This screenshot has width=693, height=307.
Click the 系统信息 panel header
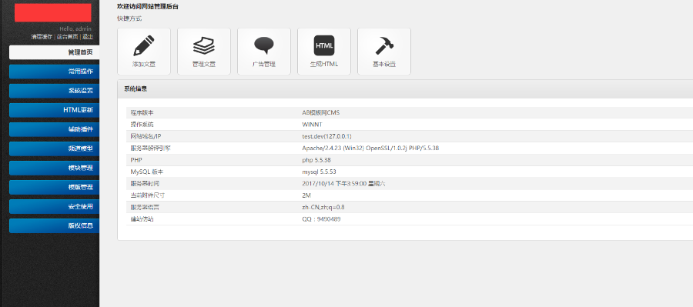click(405, 89)
